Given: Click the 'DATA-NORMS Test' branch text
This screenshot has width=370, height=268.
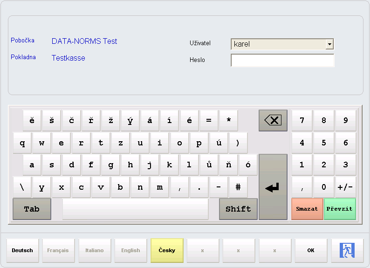Looking at the screenshot, I should click(84, 41).
